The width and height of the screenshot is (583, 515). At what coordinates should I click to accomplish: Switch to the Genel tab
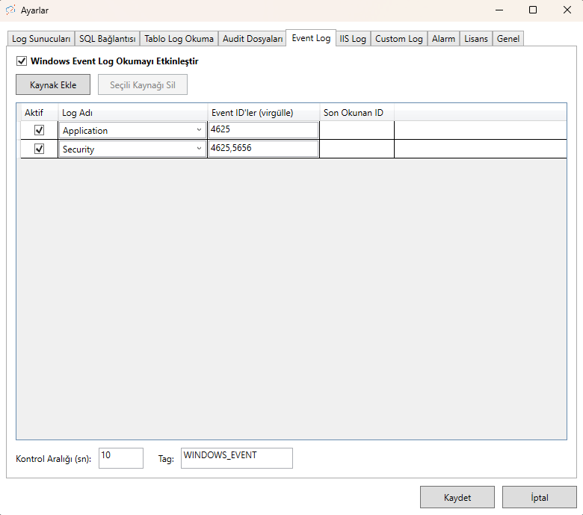508,39
